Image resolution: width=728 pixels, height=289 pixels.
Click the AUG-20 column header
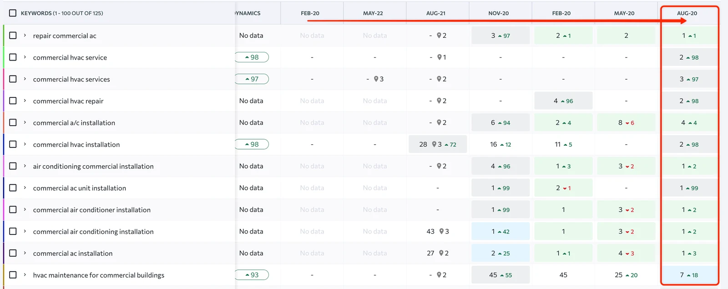tap(687, 13)
